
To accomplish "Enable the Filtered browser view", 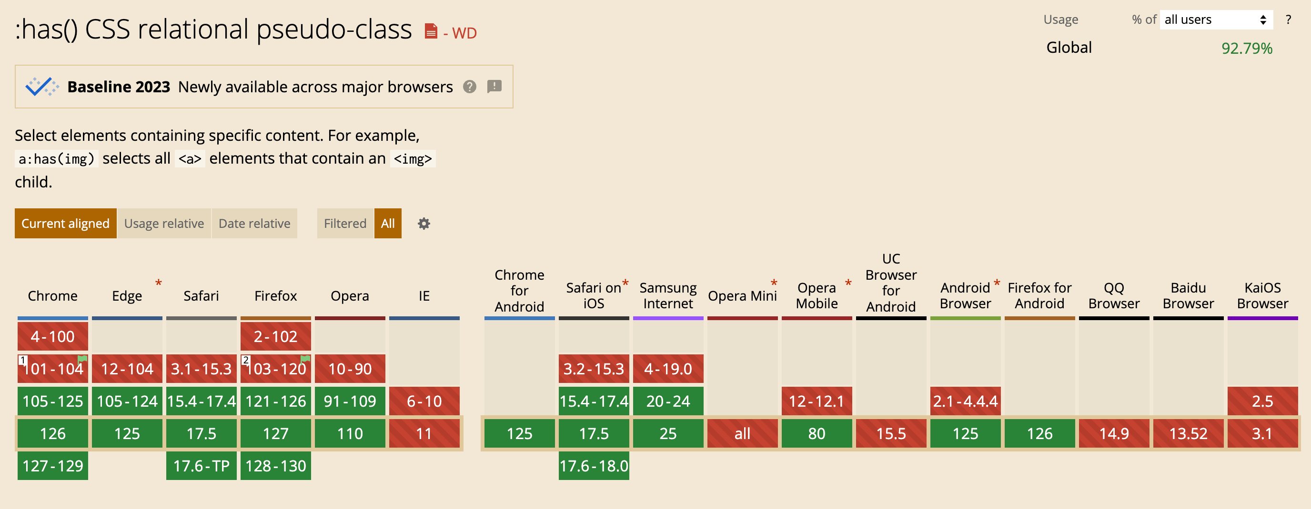I will [x=344, y=224].
